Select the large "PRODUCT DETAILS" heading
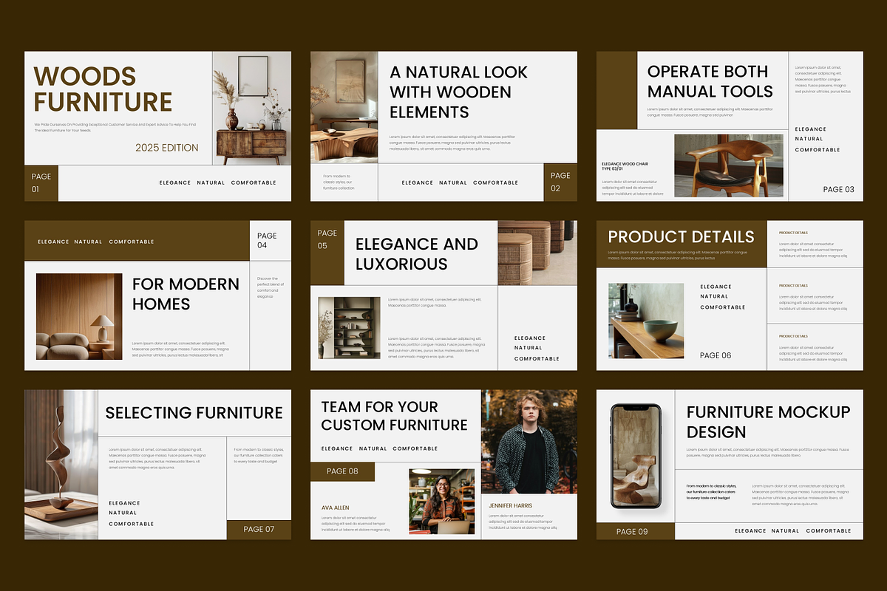The image size is (887, 591). (x=682, y=236)
